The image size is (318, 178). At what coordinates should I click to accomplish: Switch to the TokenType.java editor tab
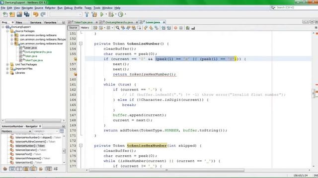tap(83, 22)
